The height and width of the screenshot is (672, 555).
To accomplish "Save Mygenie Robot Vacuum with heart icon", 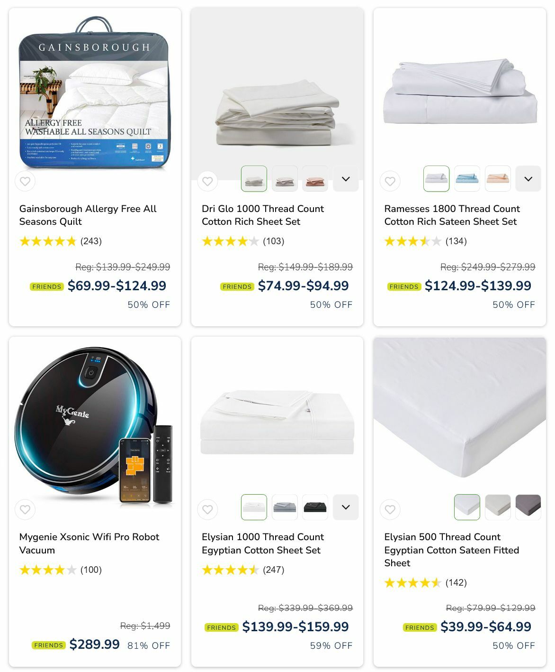I will pyautogui.click(x=25, y=510).
